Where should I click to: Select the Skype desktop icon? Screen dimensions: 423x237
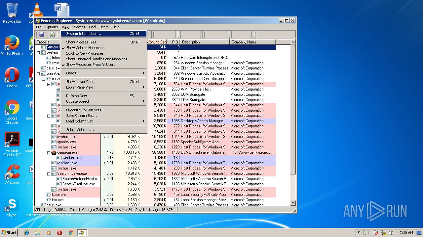[x=12, y=207]
